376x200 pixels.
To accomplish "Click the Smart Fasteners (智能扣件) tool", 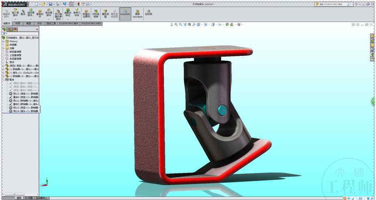I will pyautogui.click(x=40, y=14).
